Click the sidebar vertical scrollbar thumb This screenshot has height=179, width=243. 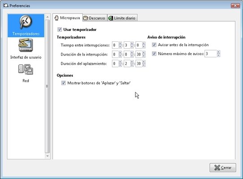click(48, 86)
